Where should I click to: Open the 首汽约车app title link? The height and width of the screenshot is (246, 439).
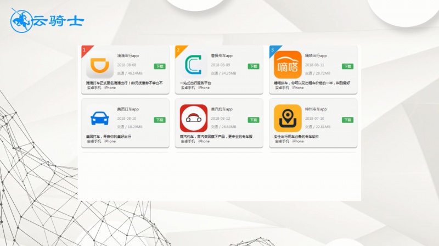222,109
